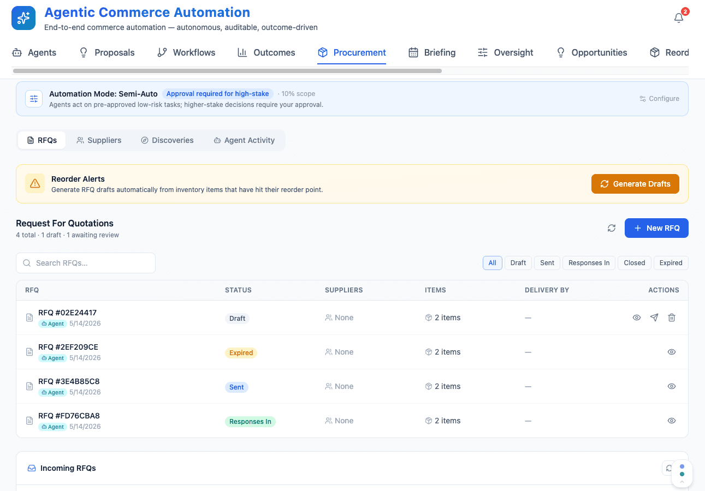Open the Outcomes tab

266,52
